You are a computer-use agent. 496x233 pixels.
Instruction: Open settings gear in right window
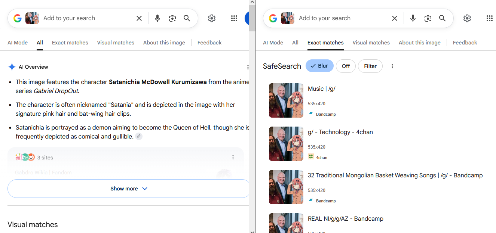pos(467,18)
